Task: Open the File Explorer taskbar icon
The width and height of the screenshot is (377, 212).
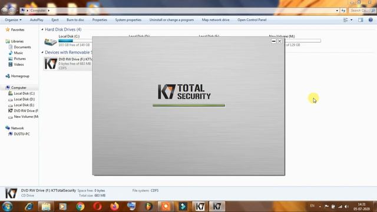Action: click(x=46, y=207)
